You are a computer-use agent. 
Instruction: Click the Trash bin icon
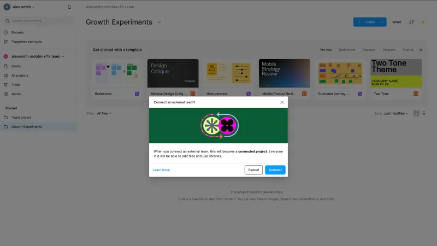[x=6, y=85]
